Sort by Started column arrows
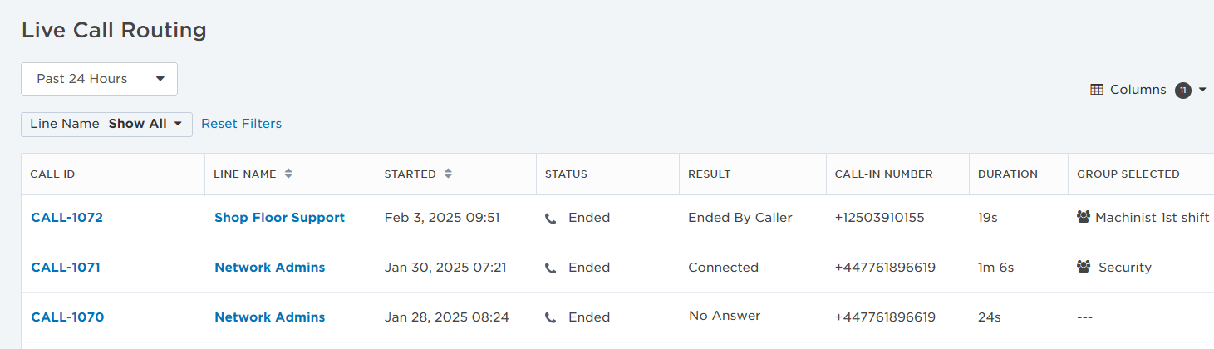This screenshot has width=1214, height=349. click(448, 174)
